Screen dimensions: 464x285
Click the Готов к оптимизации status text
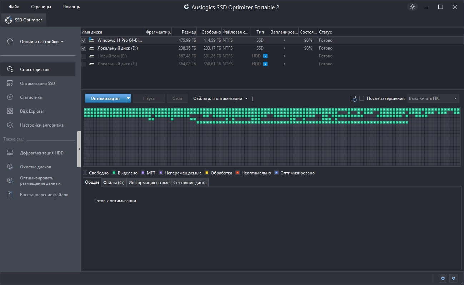[x=115, y=201]
